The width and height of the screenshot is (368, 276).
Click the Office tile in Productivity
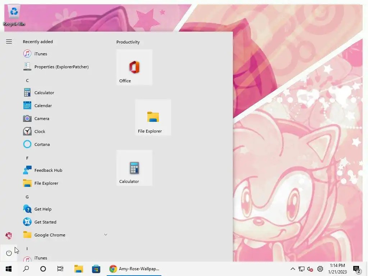coord(134,67)
